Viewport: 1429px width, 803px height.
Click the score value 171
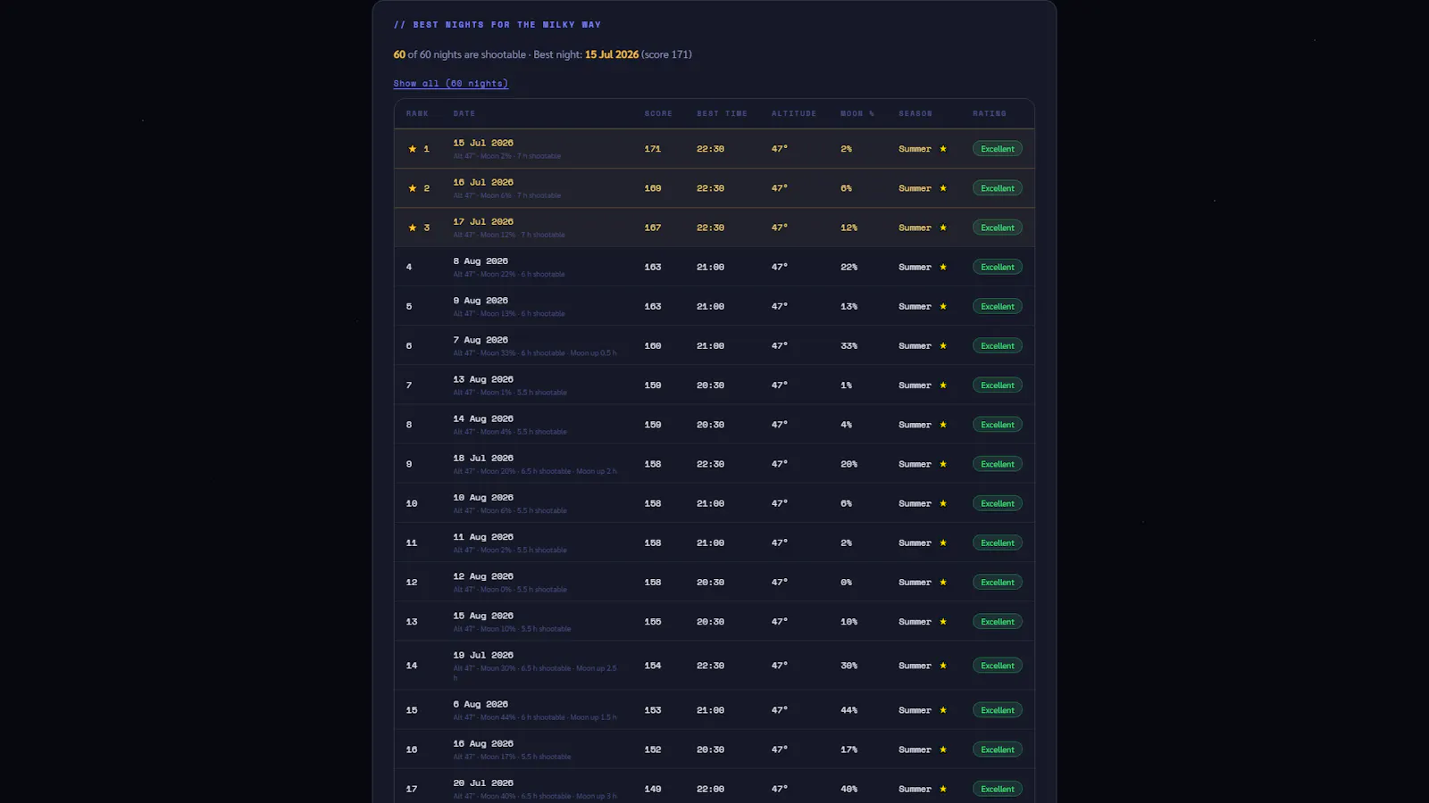click(653, 149)
